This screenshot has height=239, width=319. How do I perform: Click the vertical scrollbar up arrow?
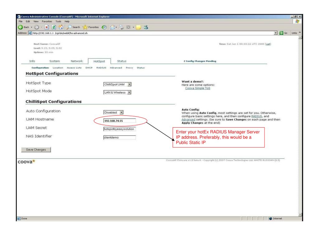pos(300,37)
